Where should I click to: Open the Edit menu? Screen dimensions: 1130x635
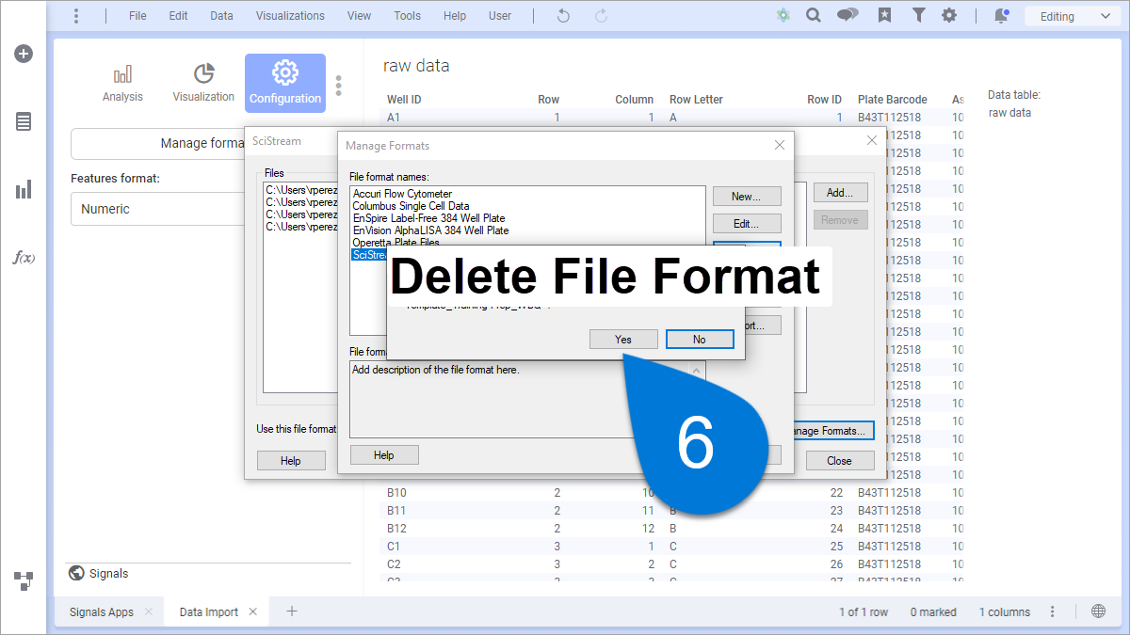(x=179, y=16)
